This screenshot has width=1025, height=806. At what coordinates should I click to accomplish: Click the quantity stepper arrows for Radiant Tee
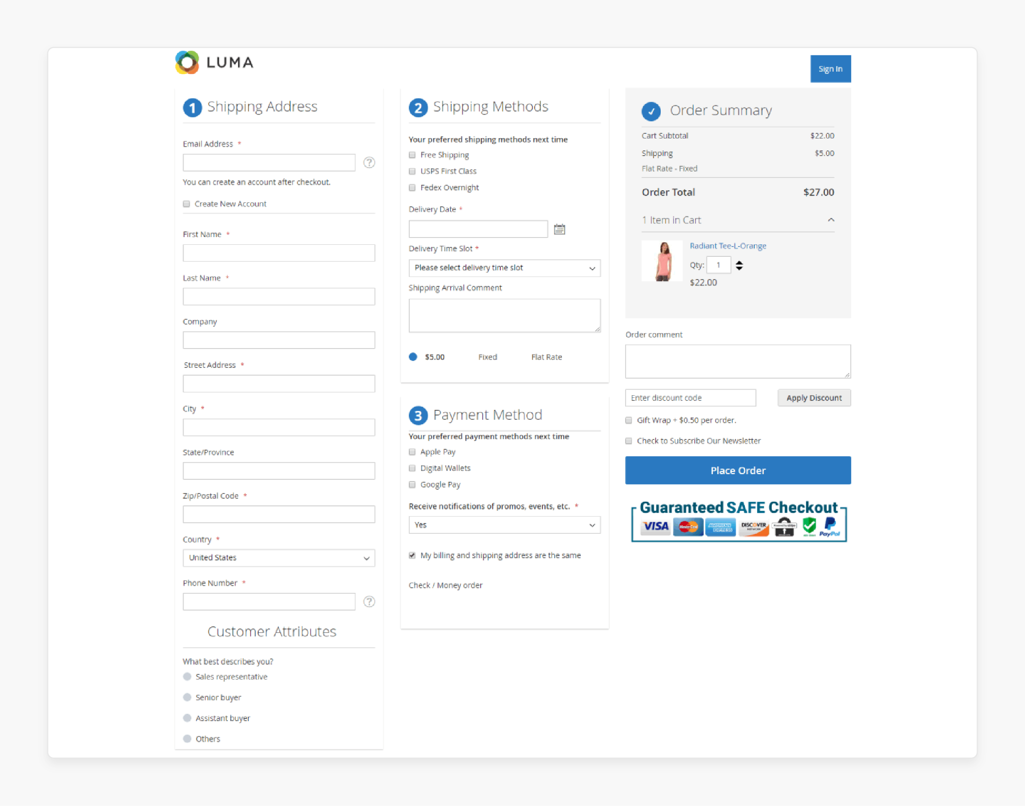pos(739,266)
